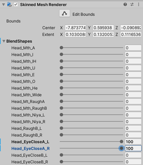Click the Head_Mth_He value field
This screenshot has height=165, width=143.
tap(133, 88)
